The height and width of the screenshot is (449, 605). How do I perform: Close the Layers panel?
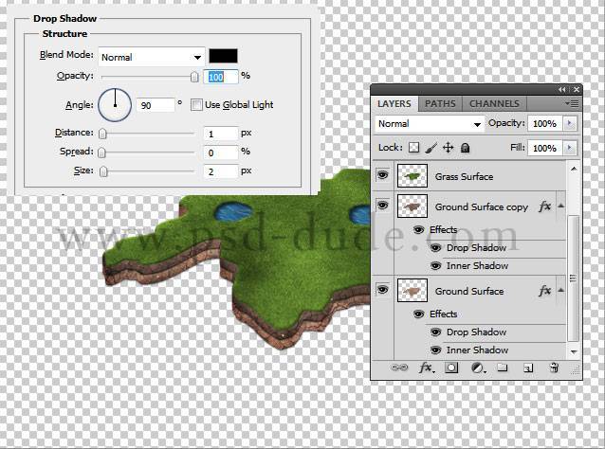coord(576,89)
